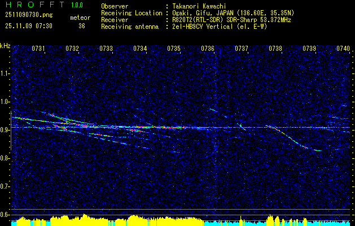The height and width of the screenshot is (226, 355).
Task: Click the 2el-HB9CV Vertical antenna text
Action: coord(220,27)
